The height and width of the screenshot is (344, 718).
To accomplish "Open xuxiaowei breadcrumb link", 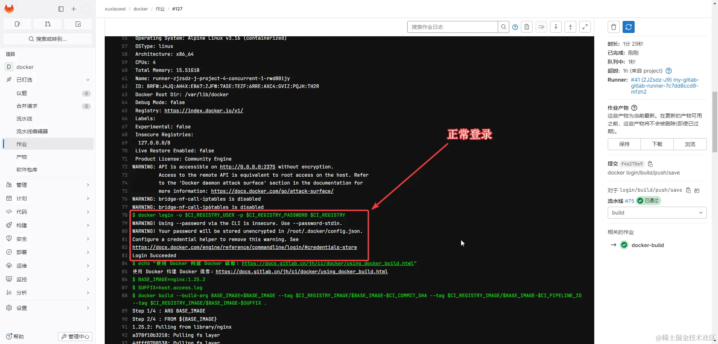I will [115, 9].
